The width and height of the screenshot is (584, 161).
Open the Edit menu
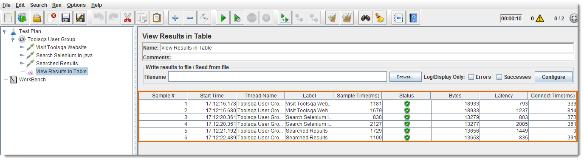[20, 5]
